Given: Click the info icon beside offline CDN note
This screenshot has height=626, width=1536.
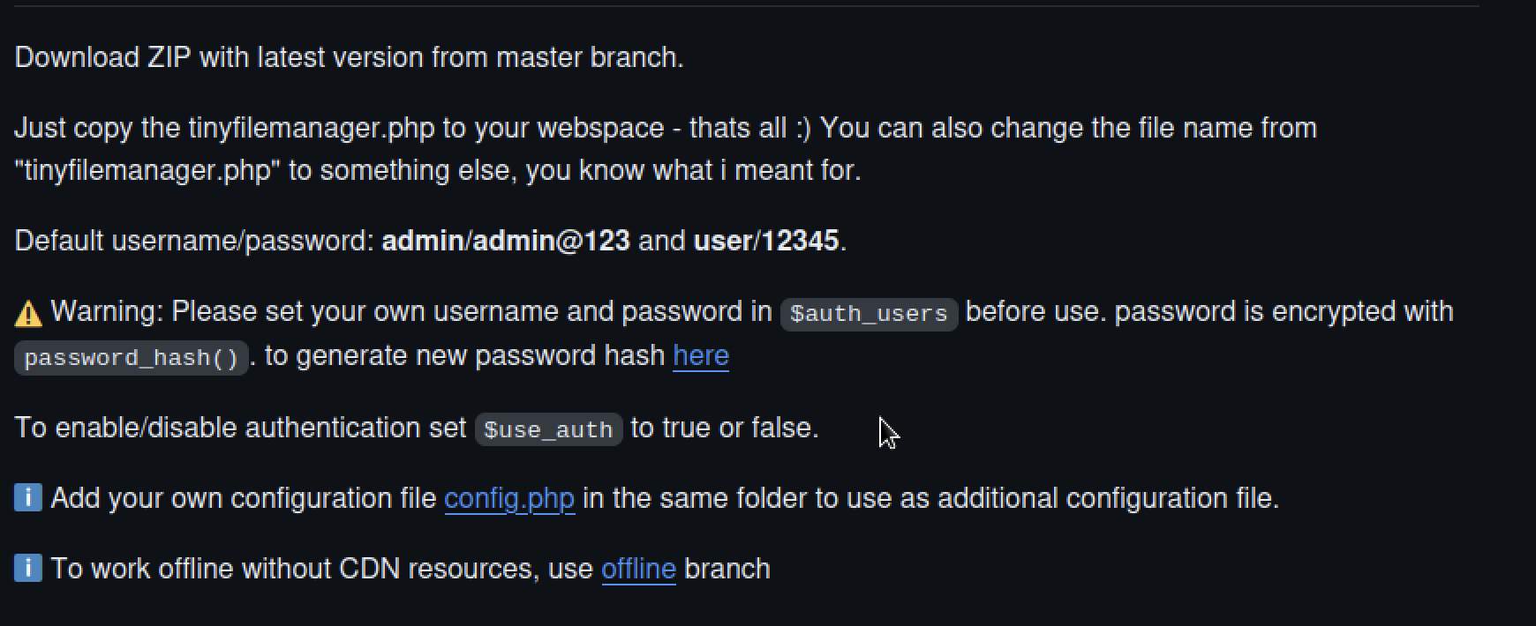Looking at the screenshot, I should pos(28,569).
